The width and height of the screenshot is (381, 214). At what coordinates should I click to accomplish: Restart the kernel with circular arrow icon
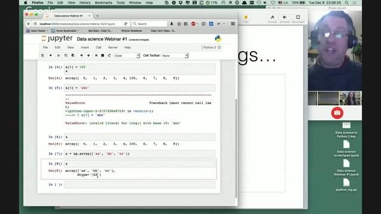coord(110,55)
